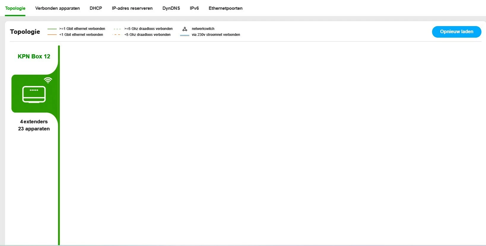This screenshot has width=486, height=246.
Task: Open the Topologie tab
Action: coord(15,8)
